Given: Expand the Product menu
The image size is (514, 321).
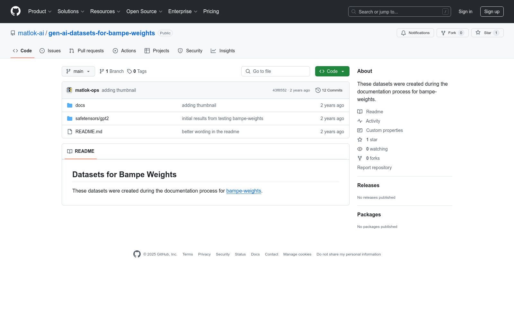Looking at the screenshot, I should tap(40, 12).
